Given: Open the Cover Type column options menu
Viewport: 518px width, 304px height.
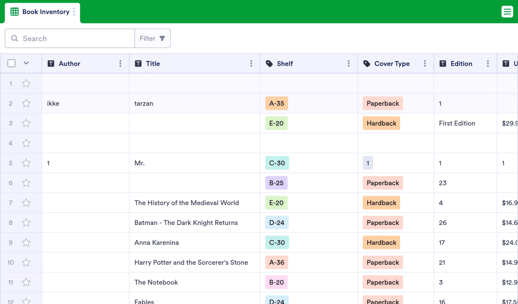Looking at the screenshot, I should coord(425,63).
